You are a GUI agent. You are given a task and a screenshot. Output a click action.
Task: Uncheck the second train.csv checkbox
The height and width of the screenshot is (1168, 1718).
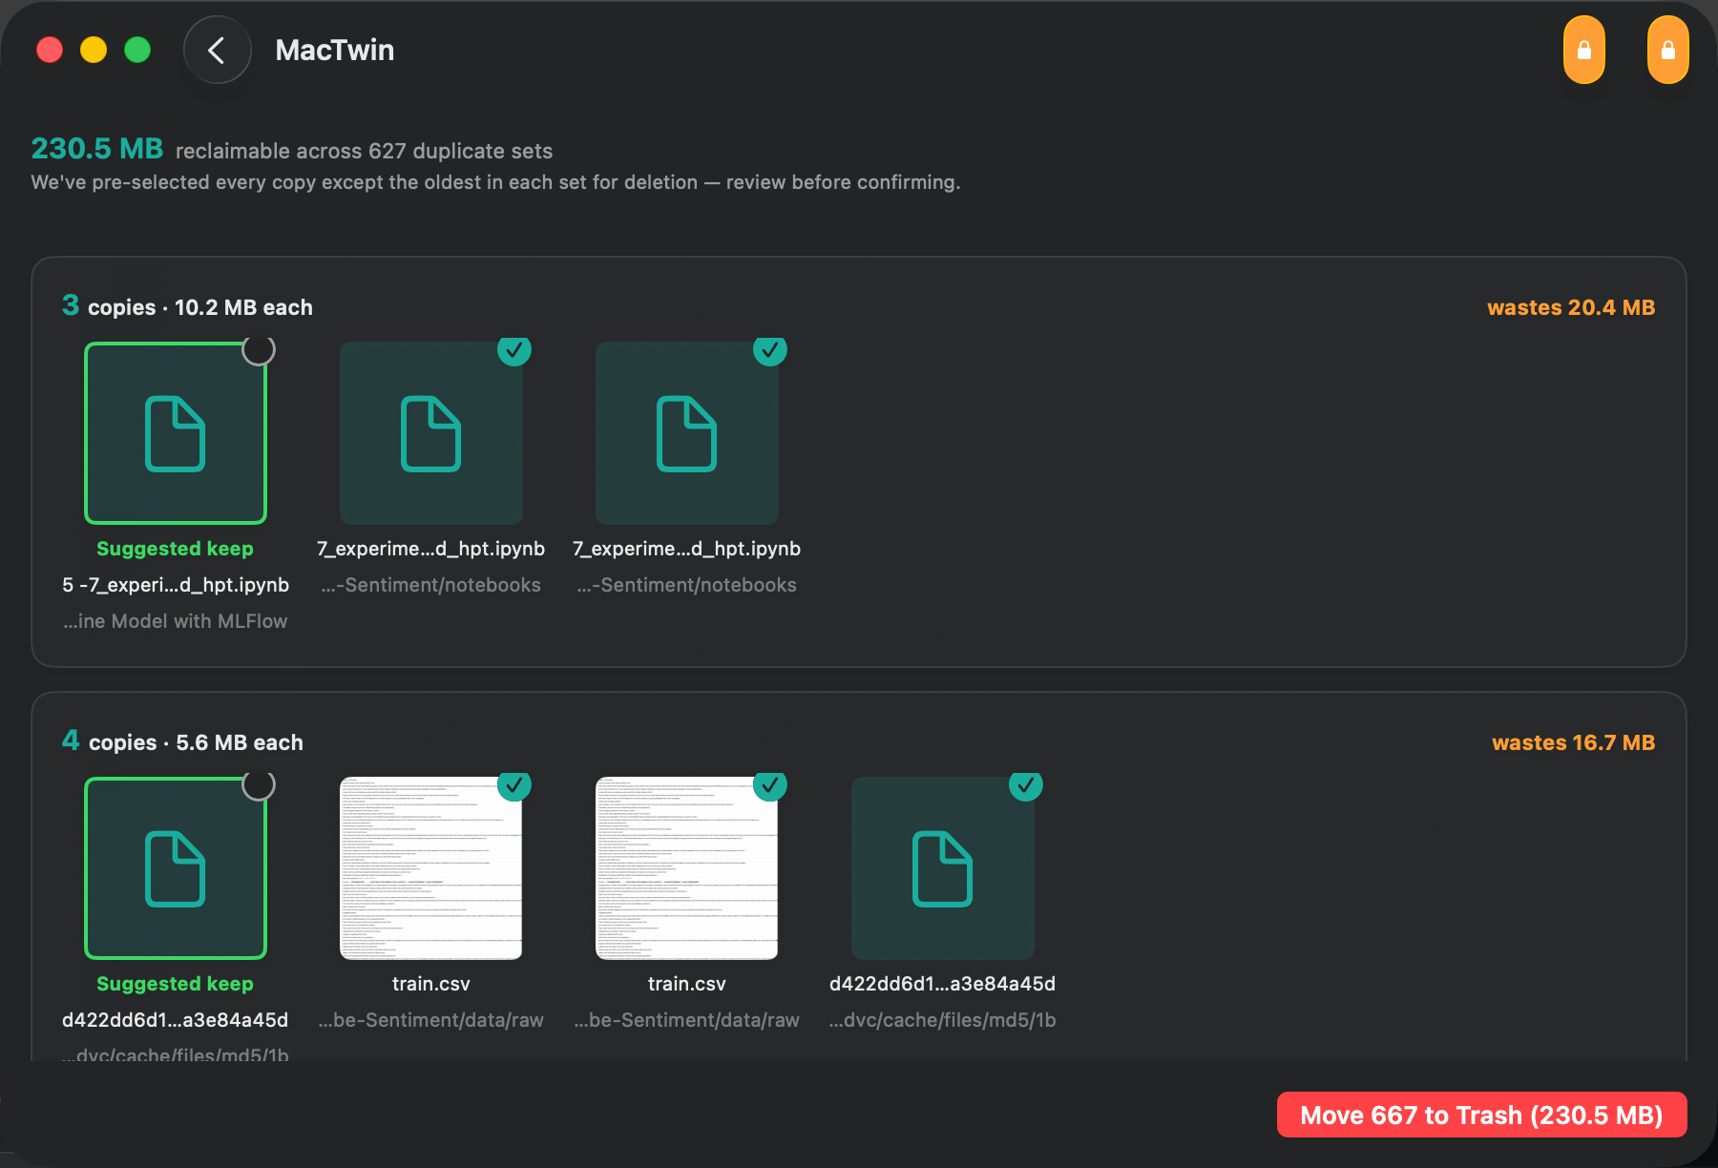point(770,784)
